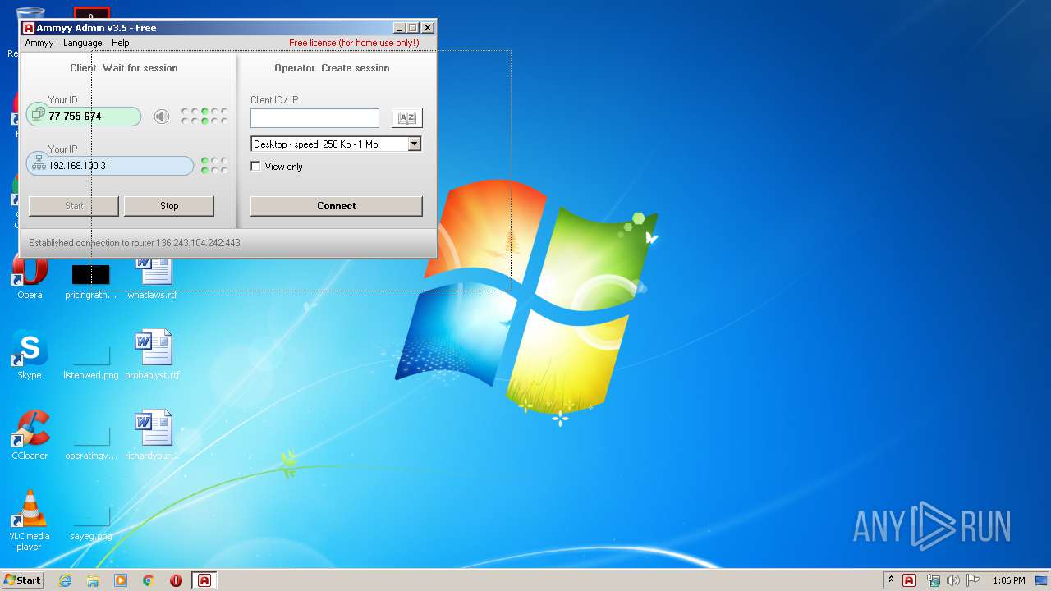
Task: Select the pricingrath desktop file
Action: pyautogui.click(x=91, y=279)
